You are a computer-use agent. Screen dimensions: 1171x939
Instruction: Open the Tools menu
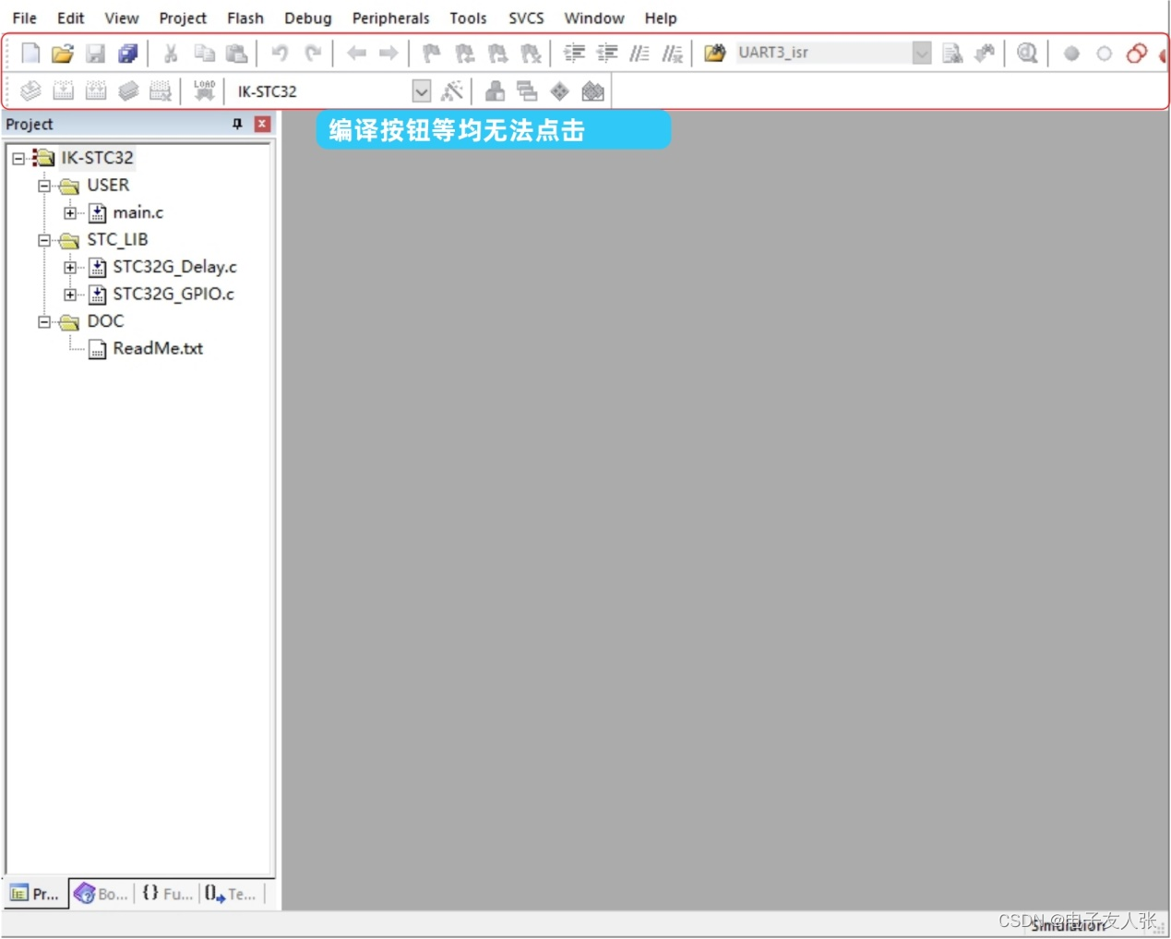click(468, 18)
